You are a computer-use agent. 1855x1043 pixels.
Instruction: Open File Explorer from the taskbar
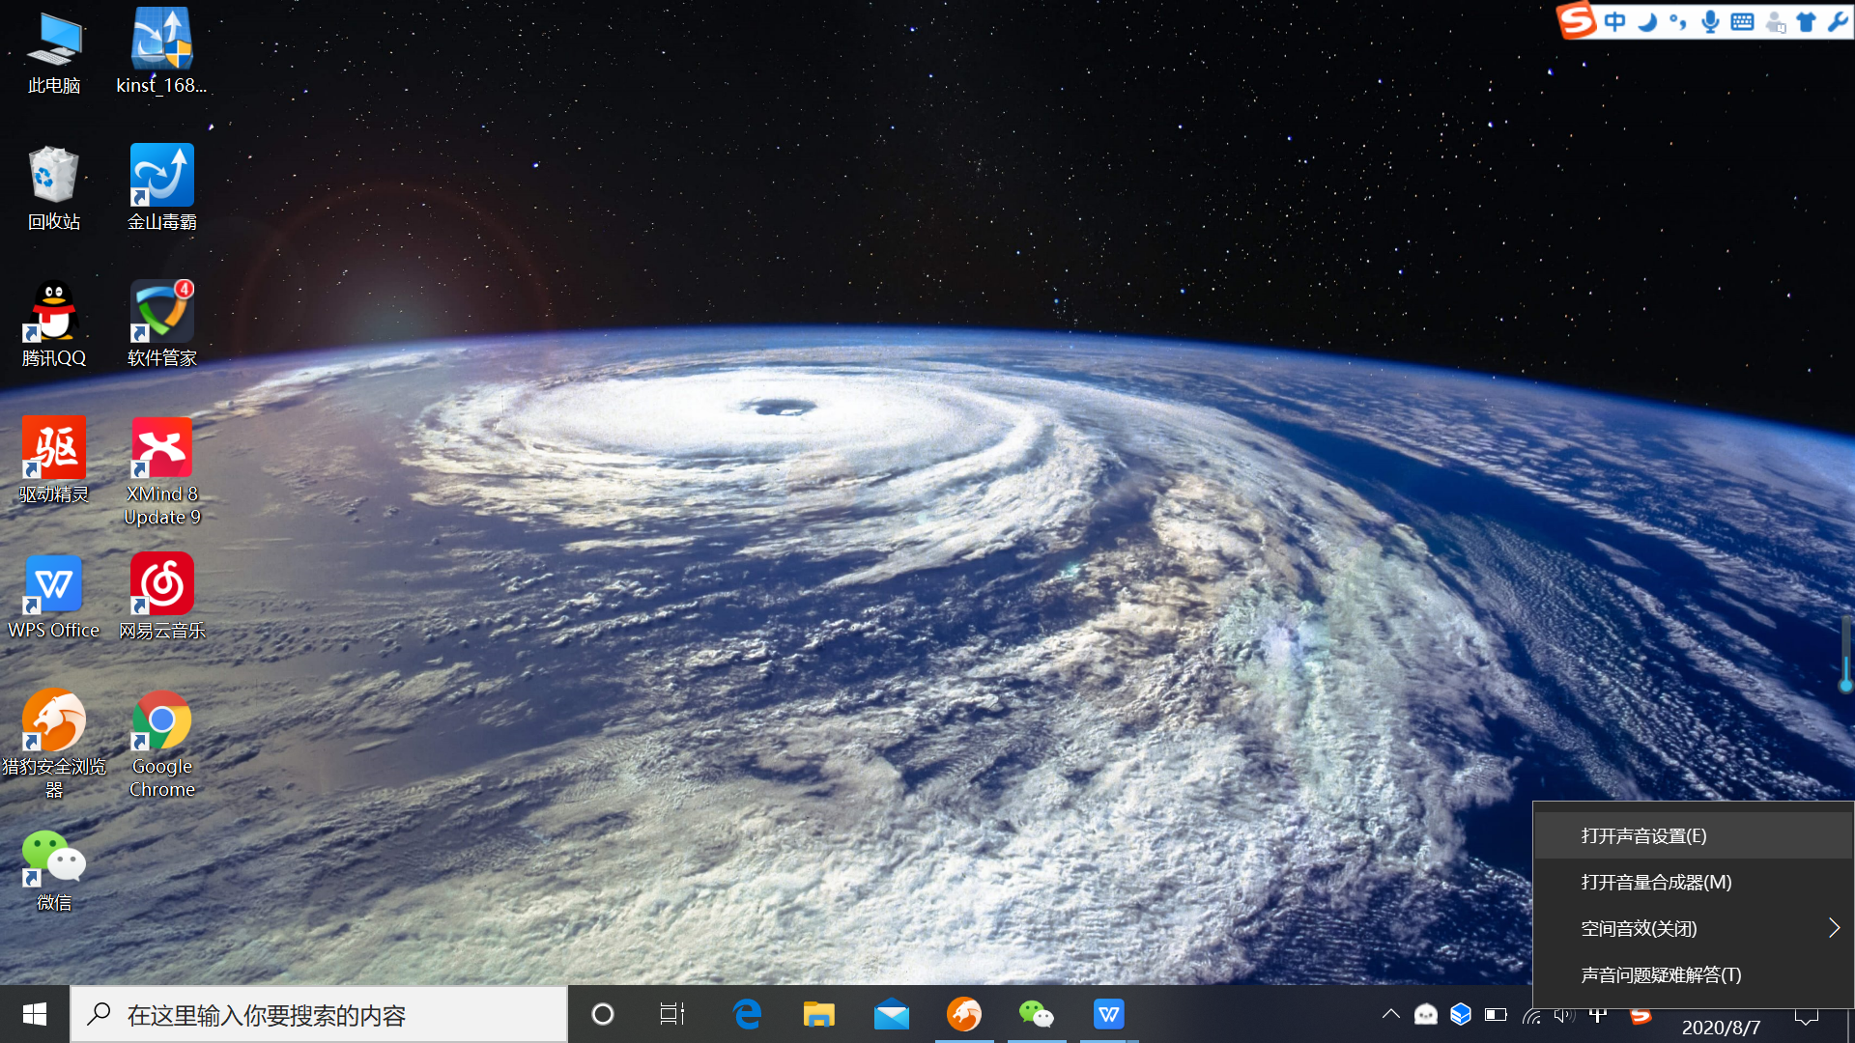point(819,1014)
